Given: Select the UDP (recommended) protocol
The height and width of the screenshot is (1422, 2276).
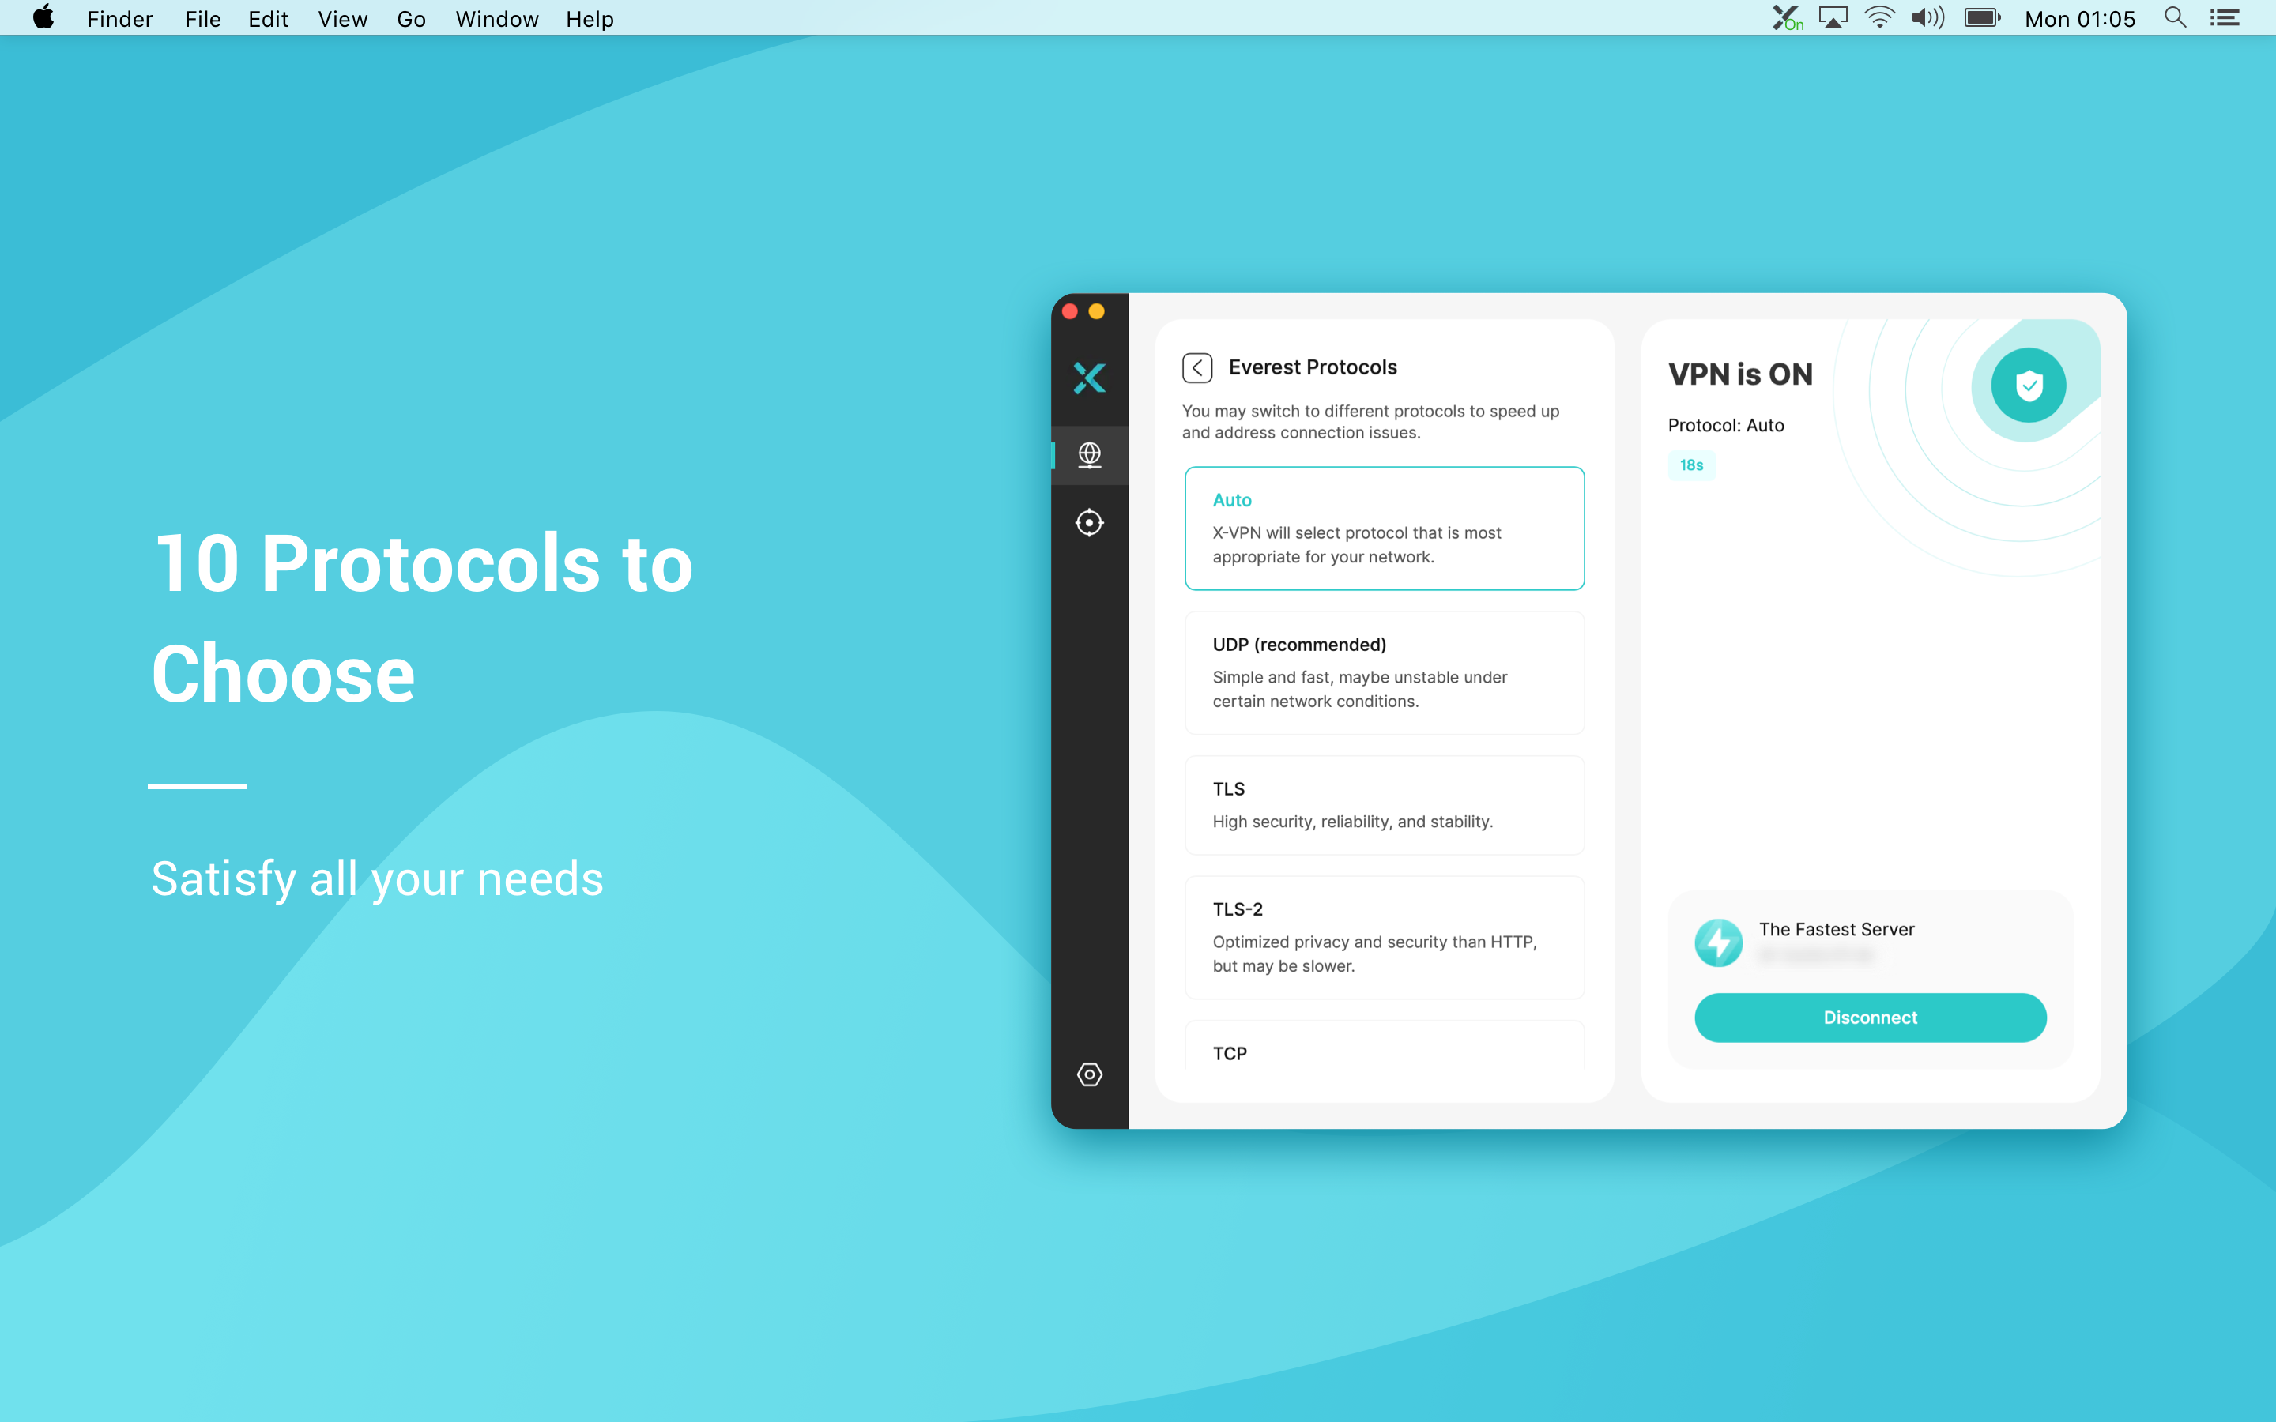Looking at the screenshot, I should pos(1385,672).
